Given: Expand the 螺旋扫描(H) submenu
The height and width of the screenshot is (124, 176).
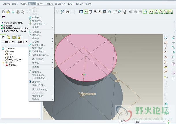Looking at the screenshot, I should coord(41,48).
